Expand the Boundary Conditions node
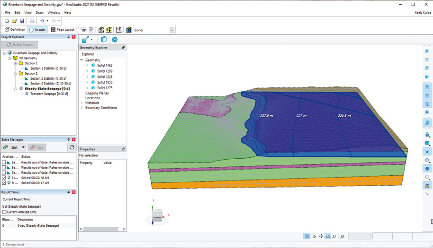The image size is (433, 248). click(x=82, y=108)
